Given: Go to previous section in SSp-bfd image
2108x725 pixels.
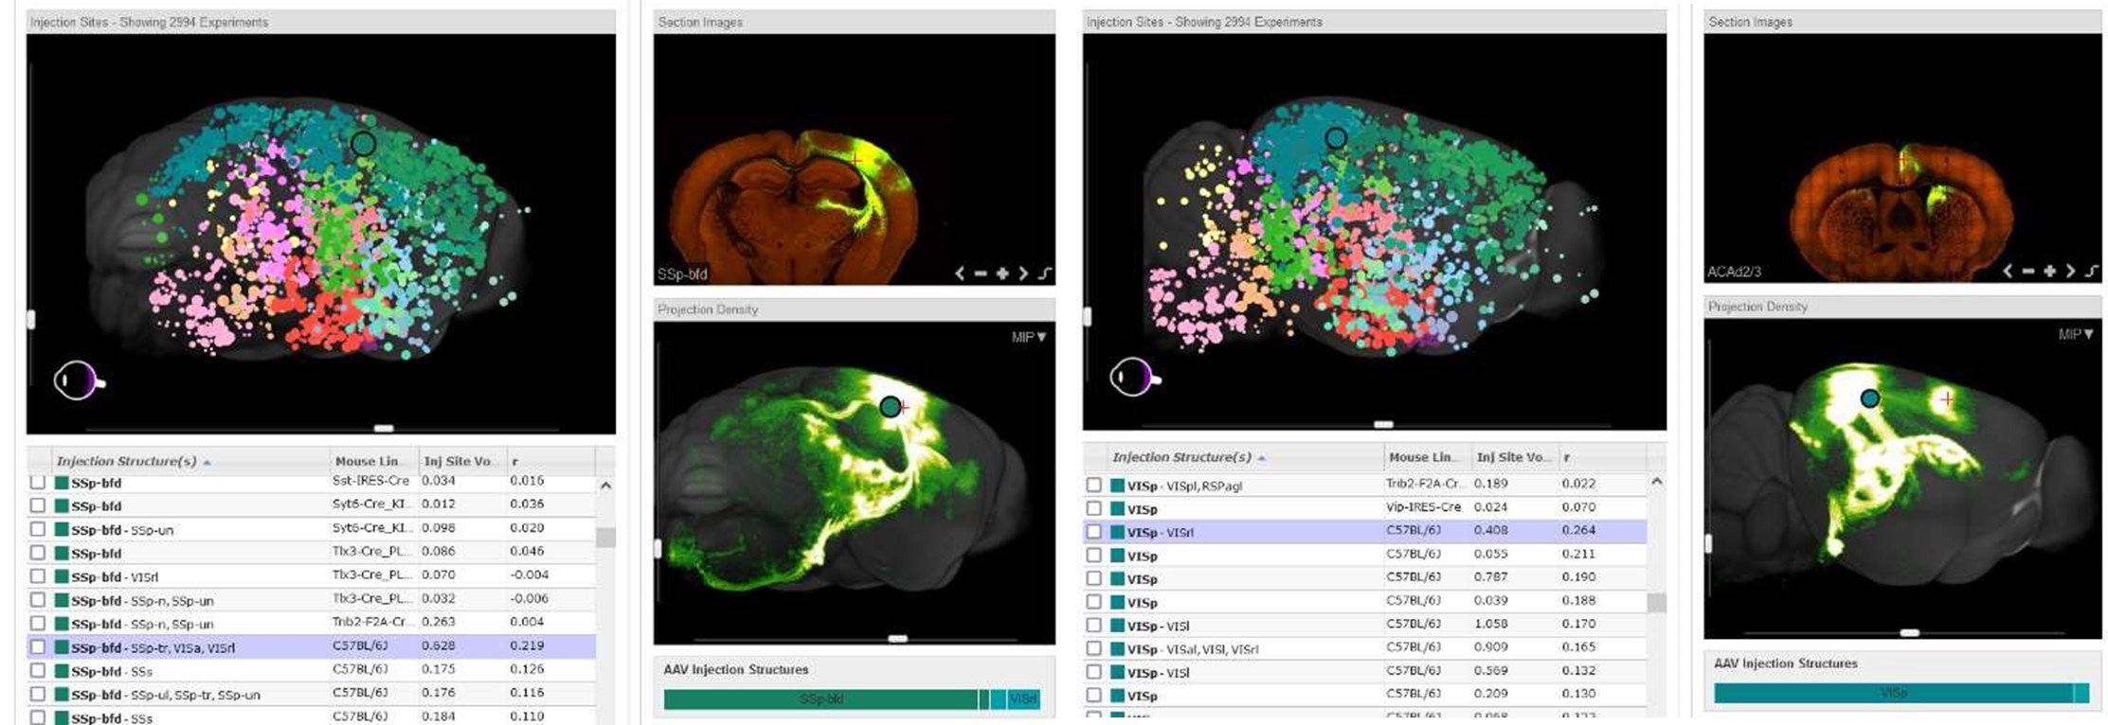Looking at the screenshot, I should (959, 274).
